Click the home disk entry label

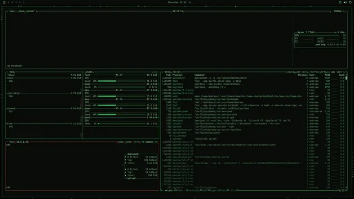point(87,108)
